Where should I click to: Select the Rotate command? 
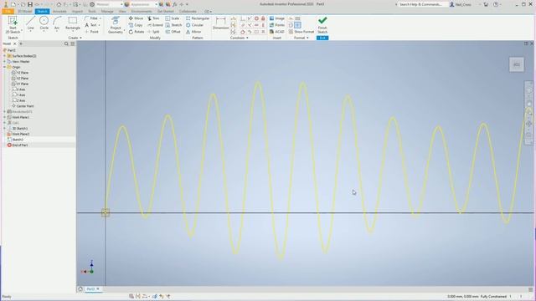click(x=137, y=32)
